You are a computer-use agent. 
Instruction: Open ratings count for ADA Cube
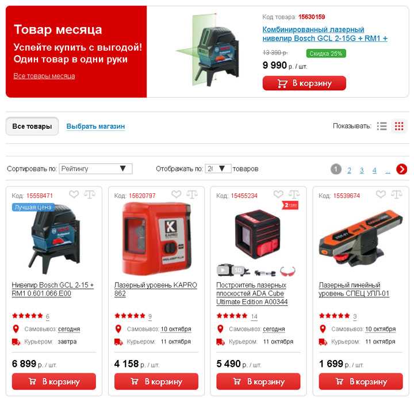click(254, 316)
